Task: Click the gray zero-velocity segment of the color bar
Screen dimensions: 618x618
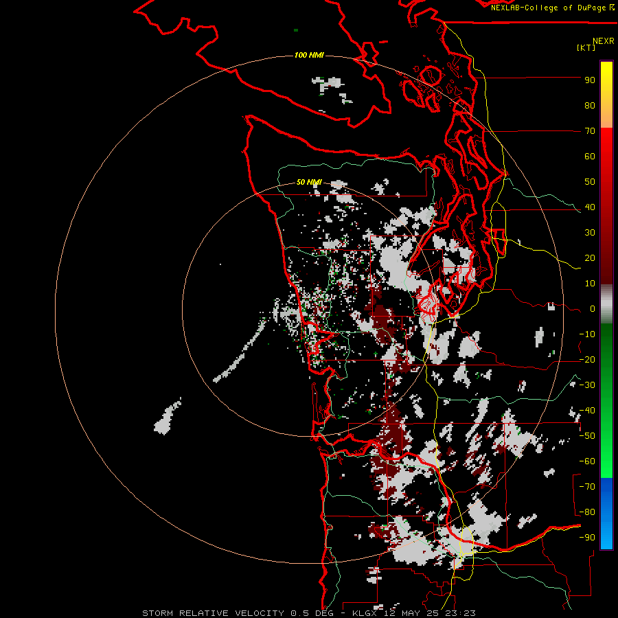Action: (x=606, y=304)
